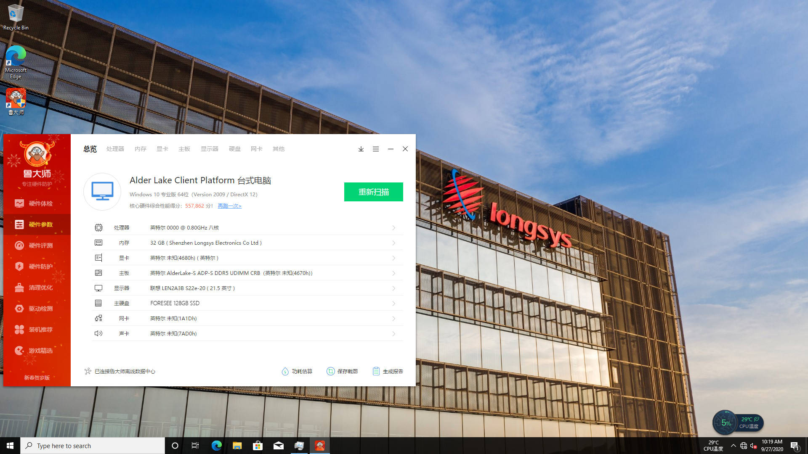Click 生成报告 (Generate Report) button
This screenshot has width=808, height=454.
(x=387, y=372)
